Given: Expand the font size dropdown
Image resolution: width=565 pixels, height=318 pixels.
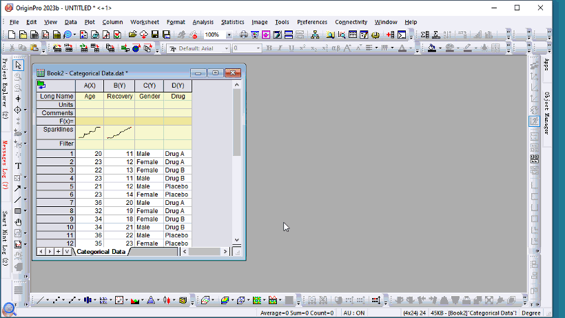Looking at the screenshot, I should 259,48.
